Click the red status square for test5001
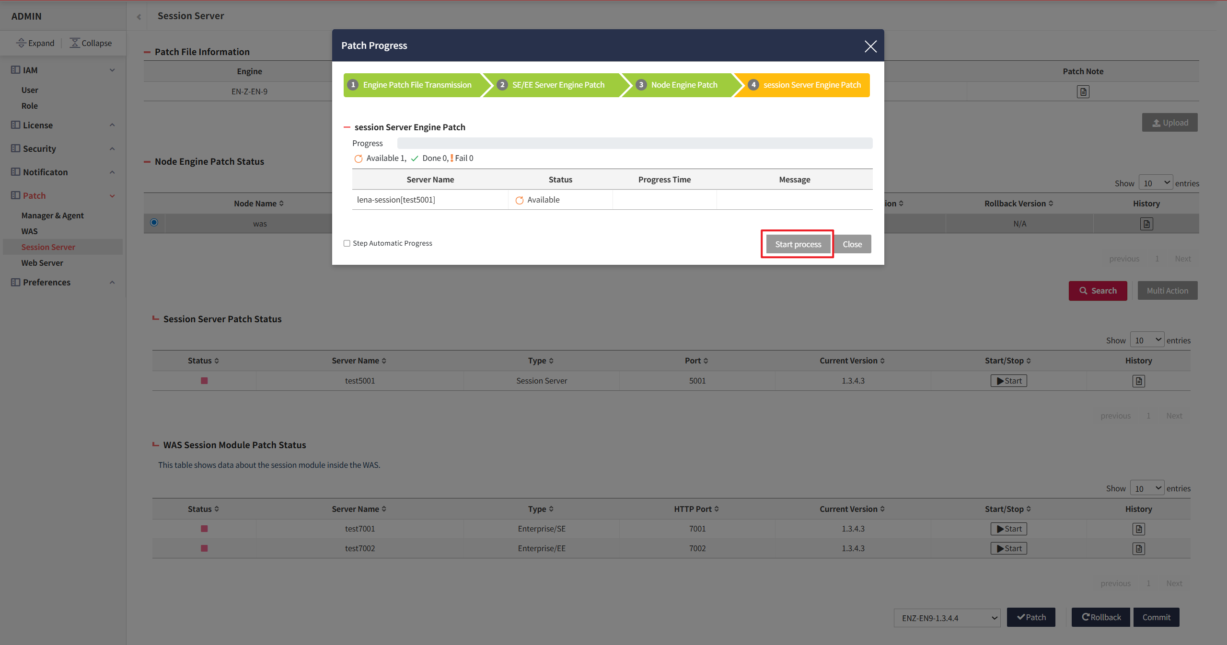This screenshot has width=1227, height=645. [204, 381]
